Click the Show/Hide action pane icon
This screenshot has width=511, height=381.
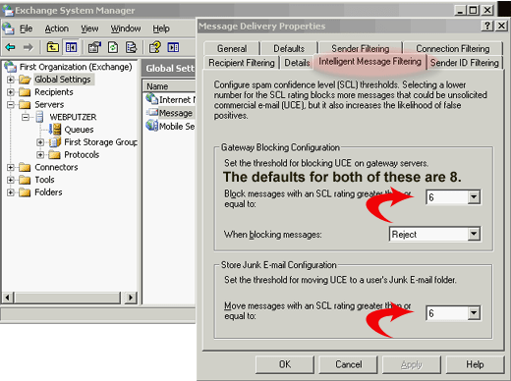click(x=173, y=48)
